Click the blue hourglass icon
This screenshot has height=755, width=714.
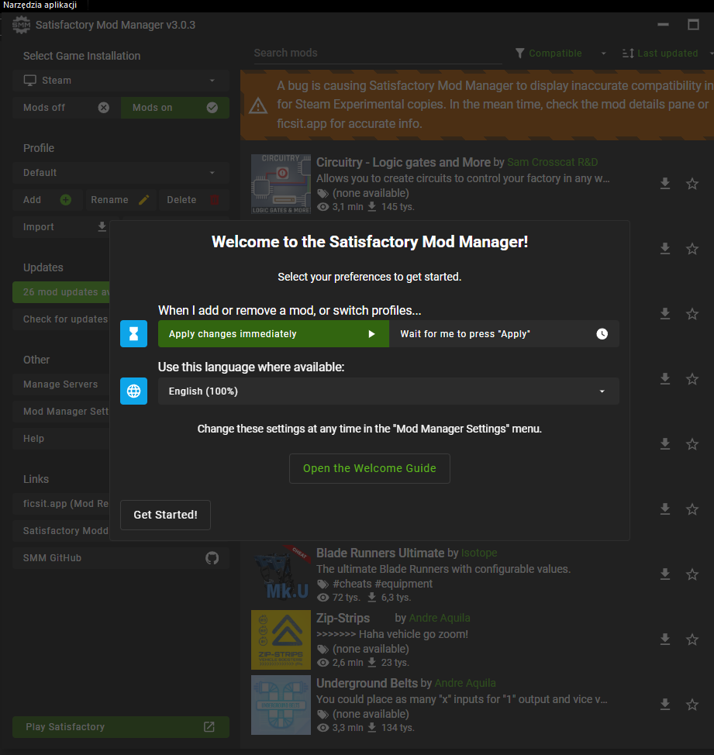coord(133,333)
